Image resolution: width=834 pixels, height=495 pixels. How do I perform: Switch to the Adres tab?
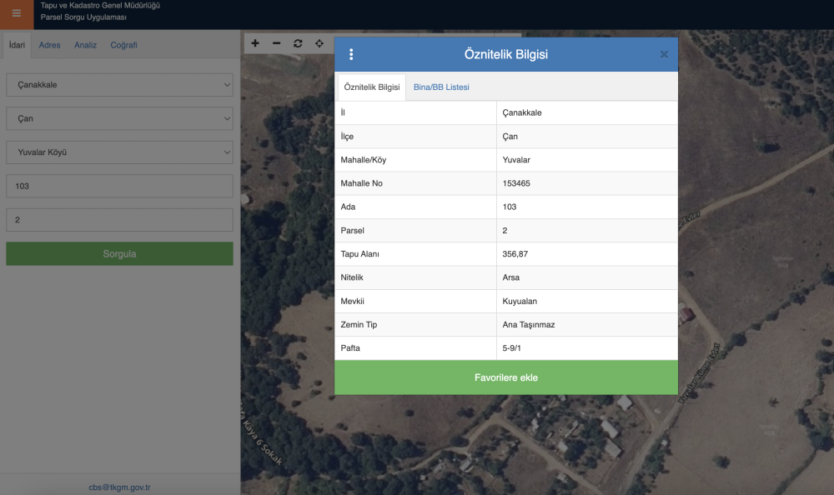point(49,45)
